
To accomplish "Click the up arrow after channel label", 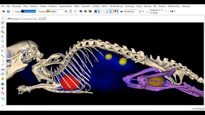I will [x=166, y=11].
